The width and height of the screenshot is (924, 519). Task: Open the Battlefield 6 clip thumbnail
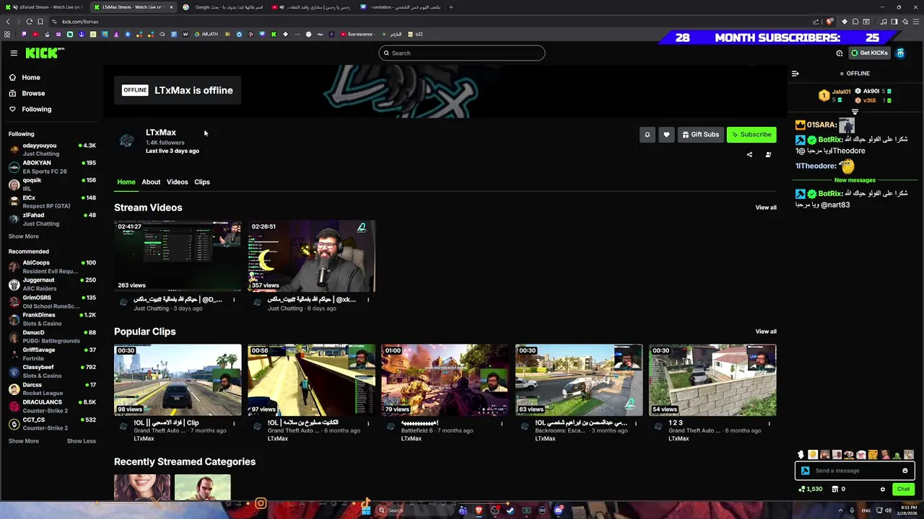point(445,380)
